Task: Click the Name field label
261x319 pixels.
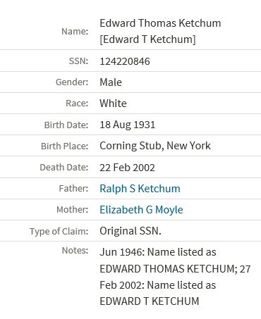Action: point(75,31)
